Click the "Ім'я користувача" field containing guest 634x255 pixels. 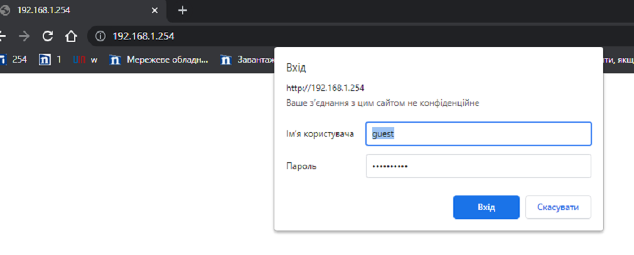tap(478, 133)
